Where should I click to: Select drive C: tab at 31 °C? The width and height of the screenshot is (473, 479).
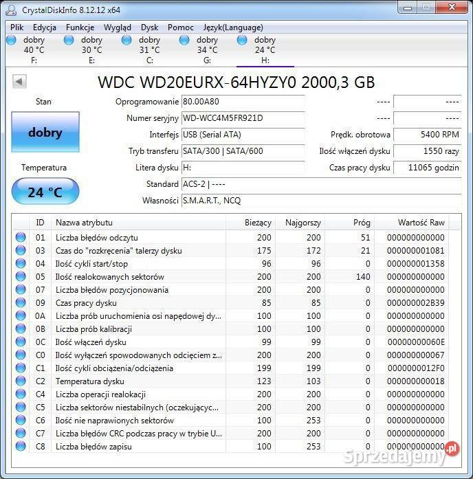coord(149,49)
